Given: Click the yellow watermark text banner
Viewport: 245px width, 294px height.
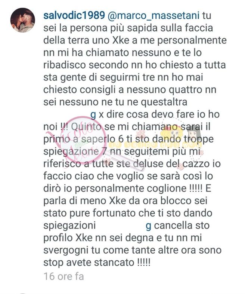Looking at the screenshot, I should 155,145.
